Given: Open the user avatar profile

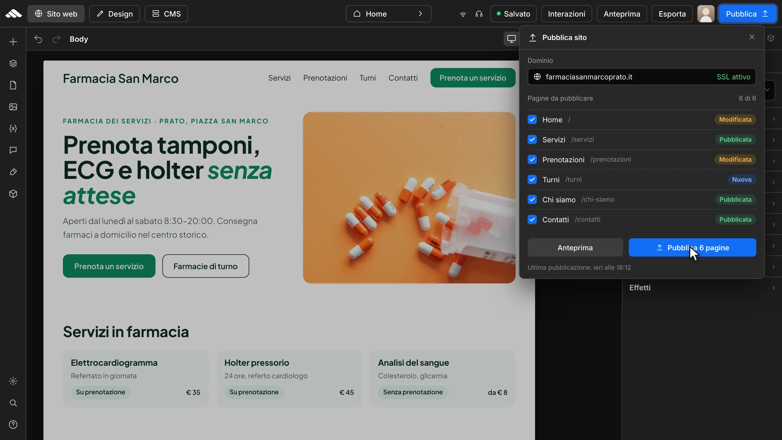Looking at the screenshot, I should tap(706, 14).
